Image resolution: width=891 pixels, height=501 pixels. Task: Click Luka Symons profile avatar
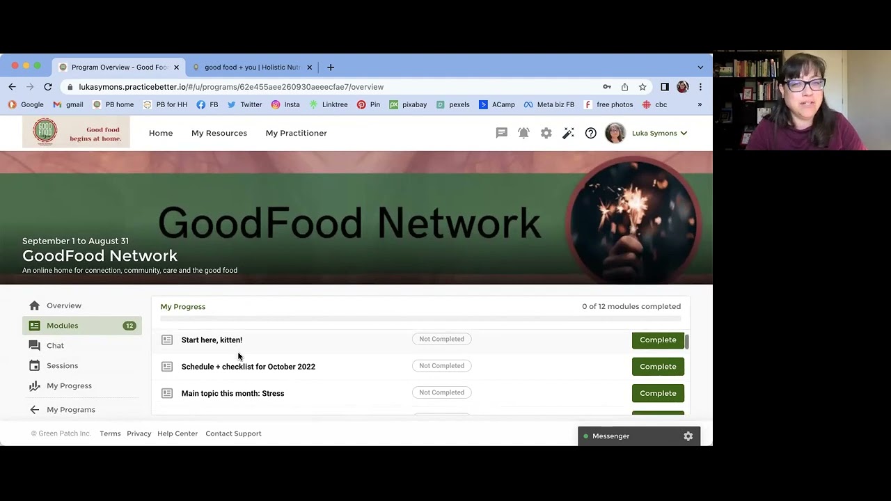615,133
